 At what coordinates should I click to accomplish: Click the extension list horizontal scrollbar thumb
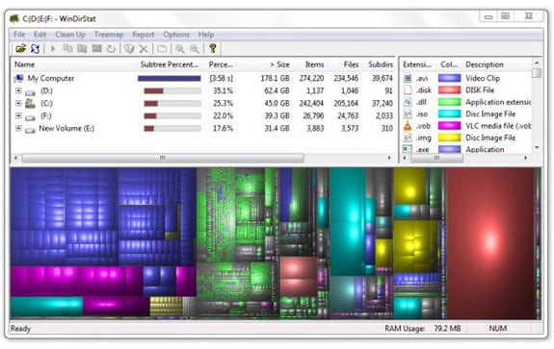(x=436, y=158)
